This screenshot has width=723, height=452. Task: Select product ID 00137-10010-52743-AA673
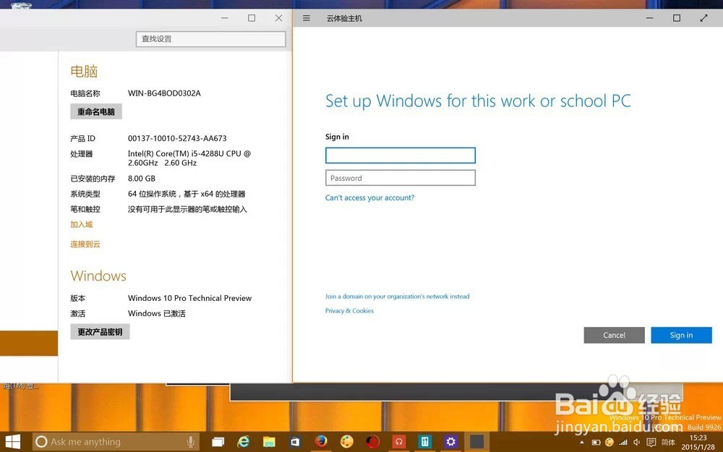coord(177,138)
